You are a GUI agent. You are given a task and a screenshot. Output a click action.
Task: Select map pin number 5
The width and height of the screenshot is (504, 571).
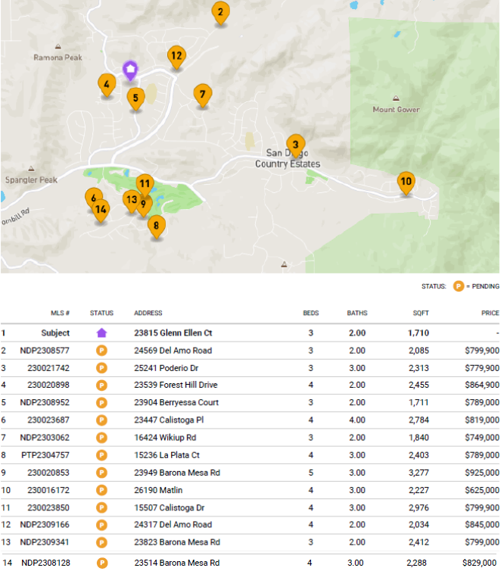point(135,99)
